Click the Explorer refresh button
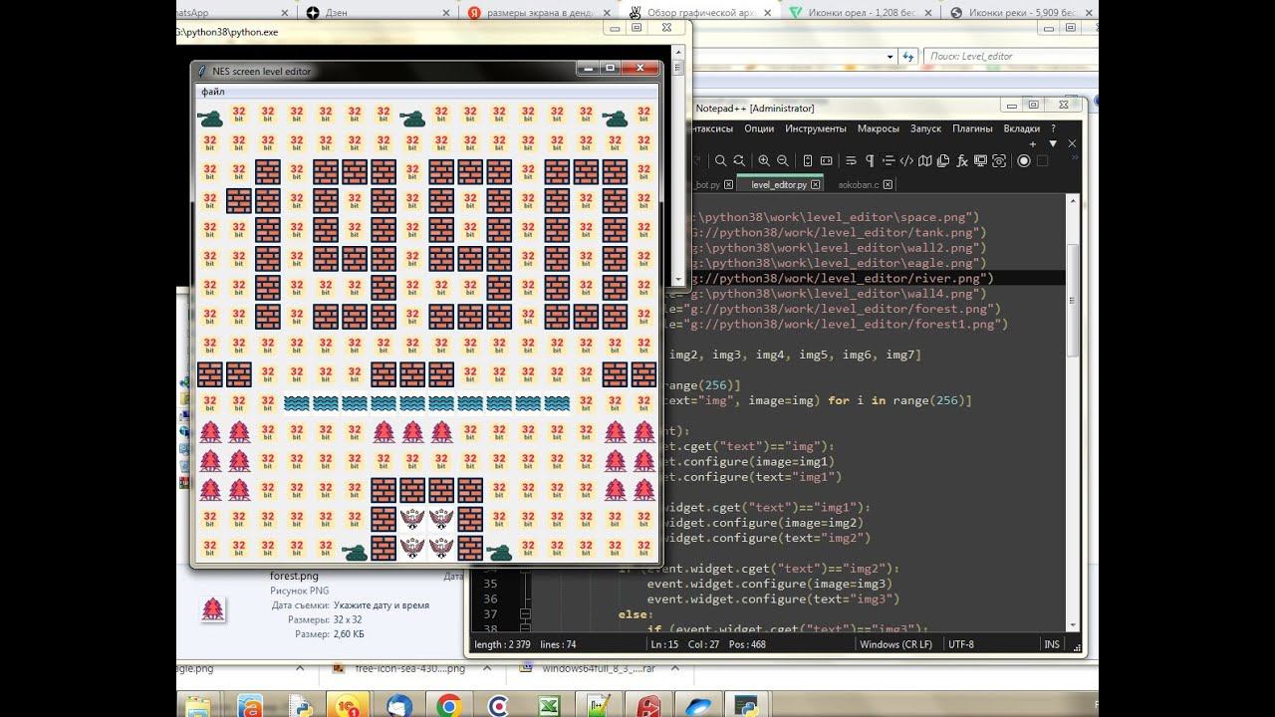 pyautogui.click(x=910, y=57)
